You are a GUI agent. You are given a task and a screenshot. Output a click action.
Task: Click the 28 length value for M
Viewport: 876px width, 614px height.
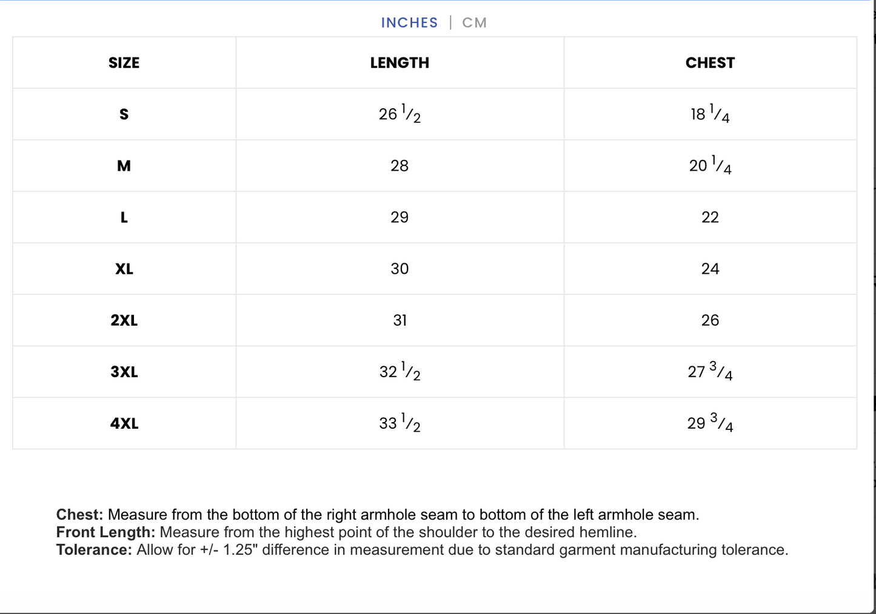pos(400,166)
